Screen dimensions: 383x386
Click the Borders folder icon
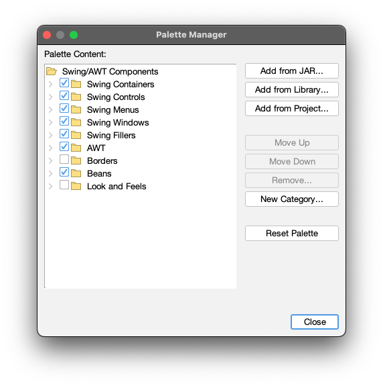(x=76, y=160)
